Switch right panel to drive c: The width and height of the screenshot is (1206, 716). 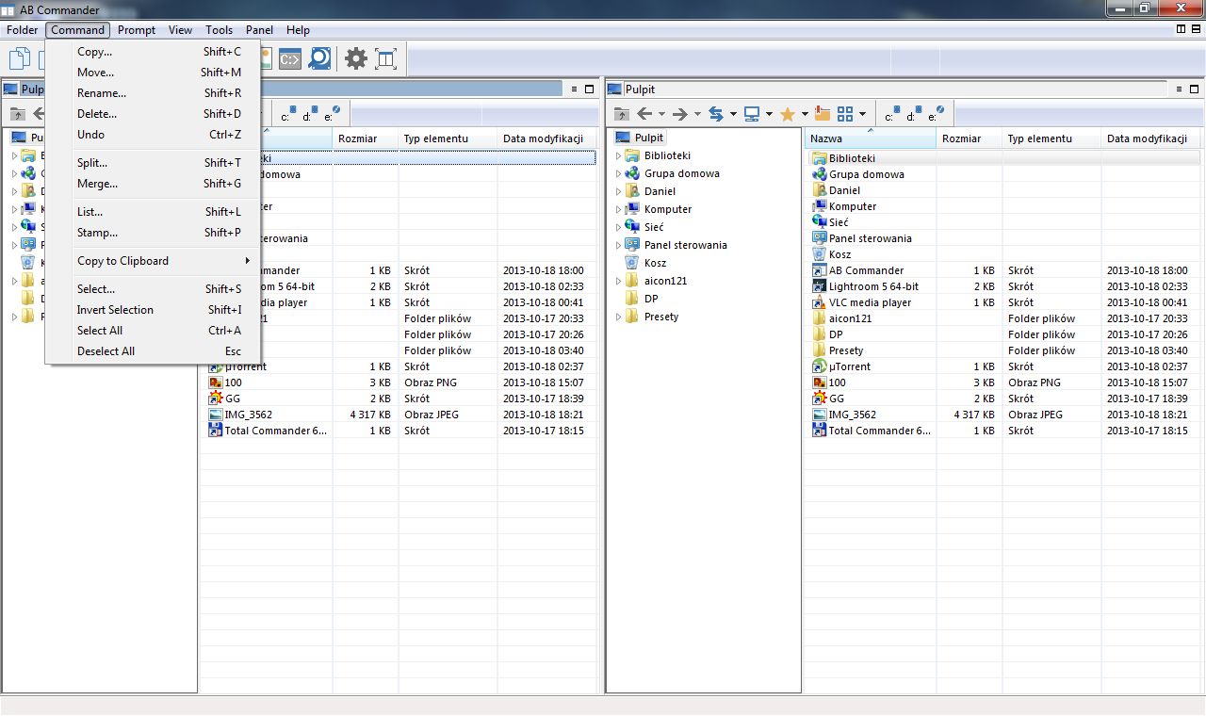click(x=890, y=114)
